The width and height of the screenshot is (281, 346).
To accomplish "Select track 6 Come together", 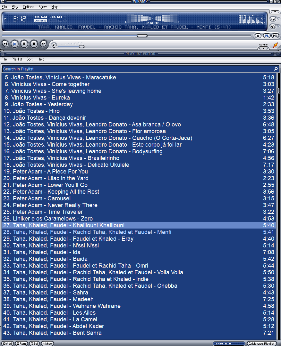I will [x=139, y=84].
